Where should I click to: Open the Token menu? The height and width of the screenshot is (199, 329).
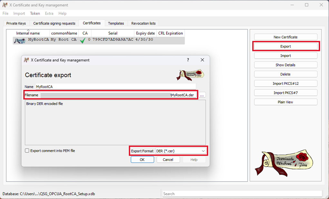pos(35,14)
